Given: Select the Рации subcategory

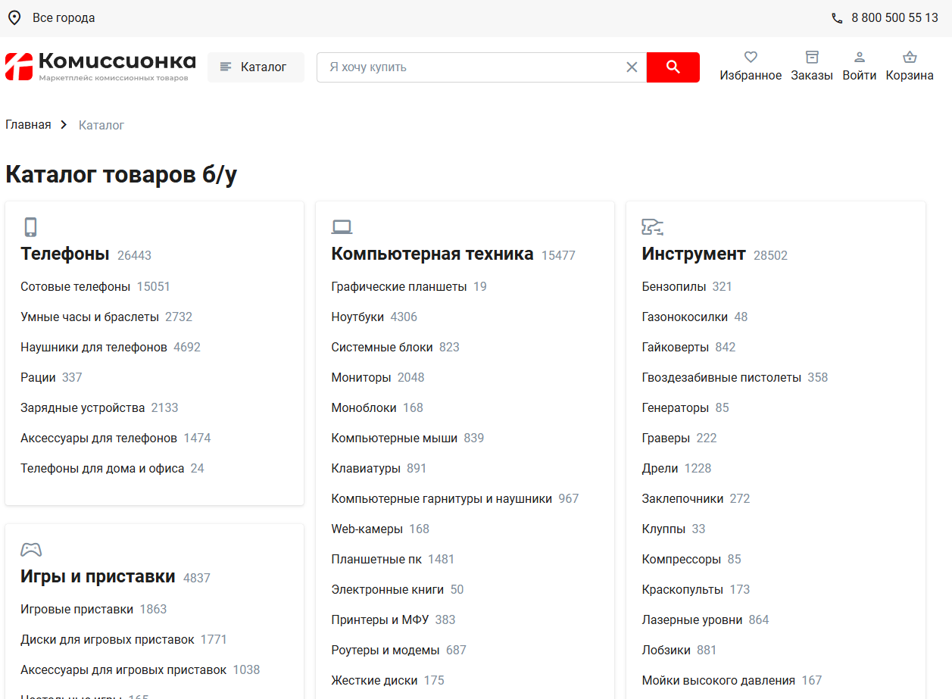Looking at the screenshot, I should pyautogui.click(x=38, y=377).
